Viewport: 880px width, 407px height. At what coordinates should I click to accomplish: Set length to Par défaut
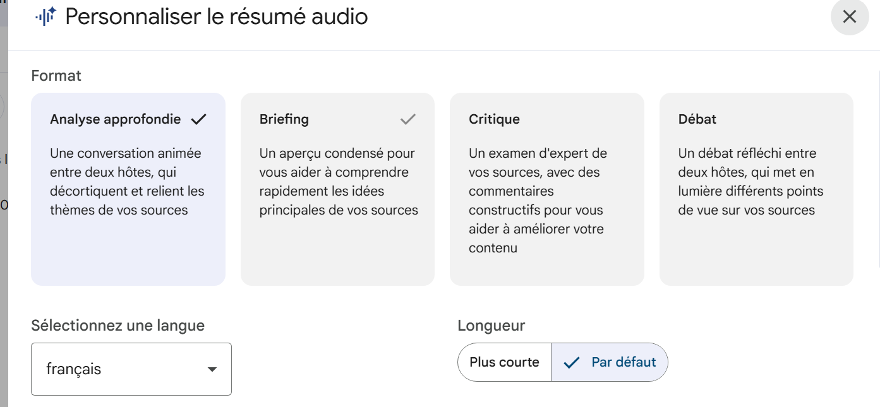(x=623, y=362)
